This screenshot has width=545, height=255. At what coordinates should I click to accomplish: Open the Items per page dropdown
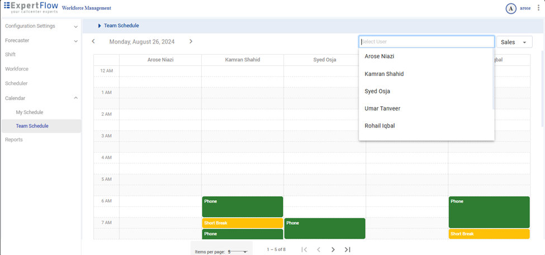238,252
